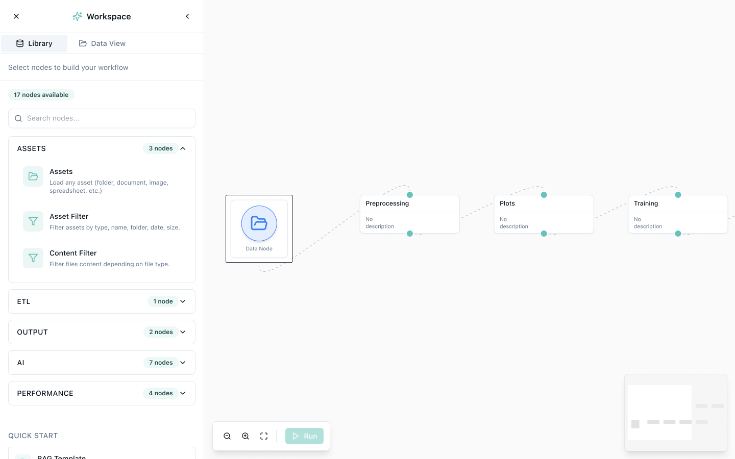Image resolution: width=735 pixels, height=459 pixels.
Task: Switch to the Library tab
Action: 34,43
